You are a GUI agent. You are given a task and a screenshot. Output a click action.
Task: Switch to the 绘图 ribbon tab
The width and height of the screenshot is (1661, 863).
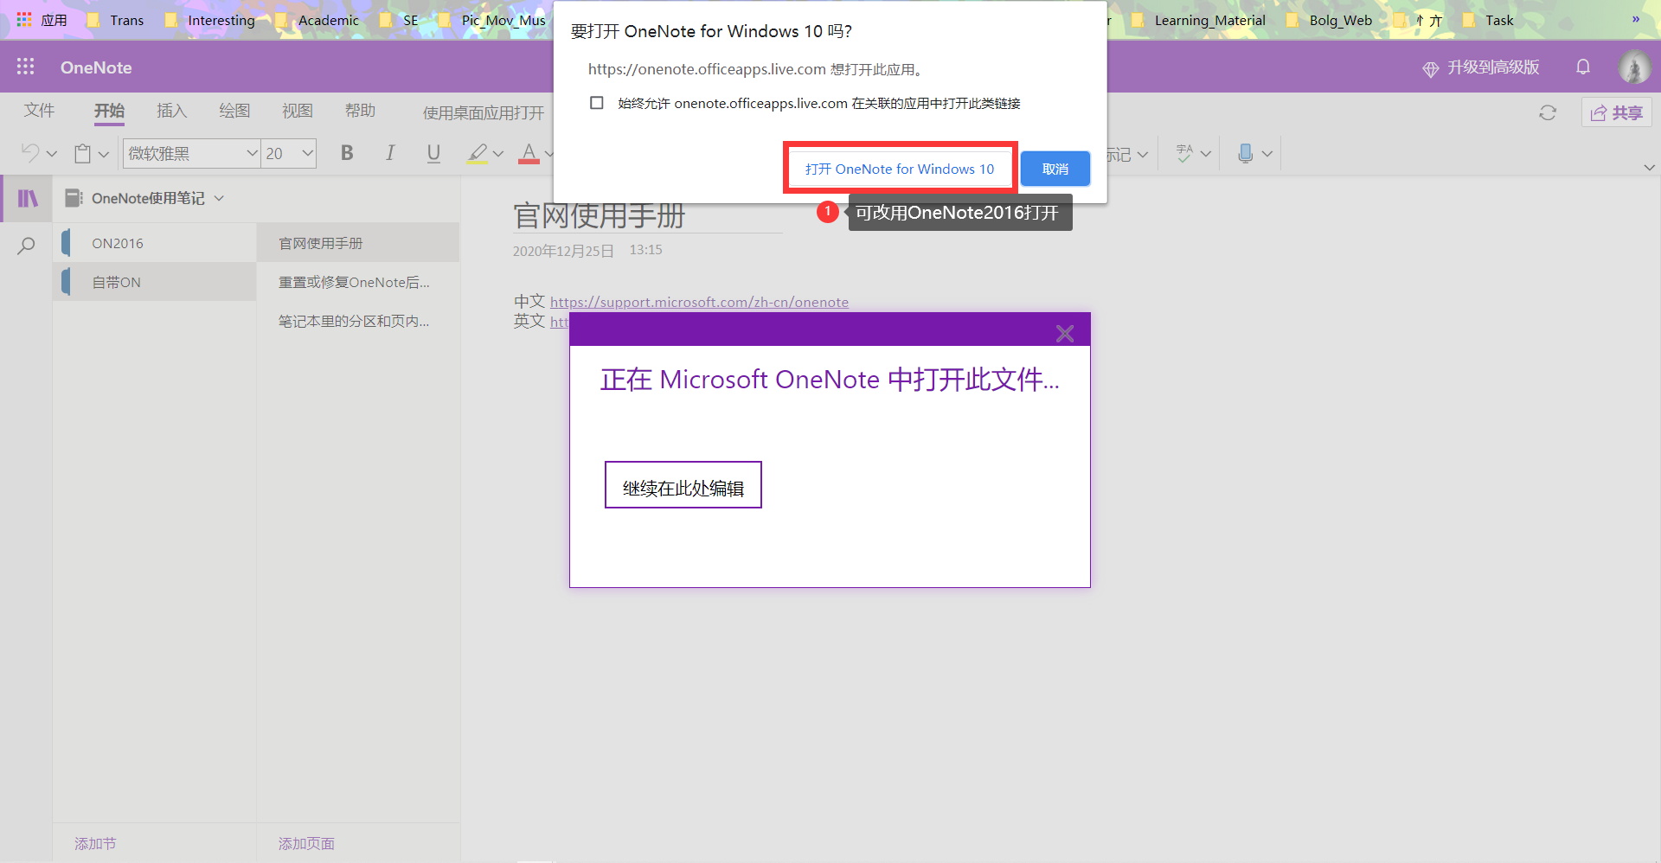point(234,111)
